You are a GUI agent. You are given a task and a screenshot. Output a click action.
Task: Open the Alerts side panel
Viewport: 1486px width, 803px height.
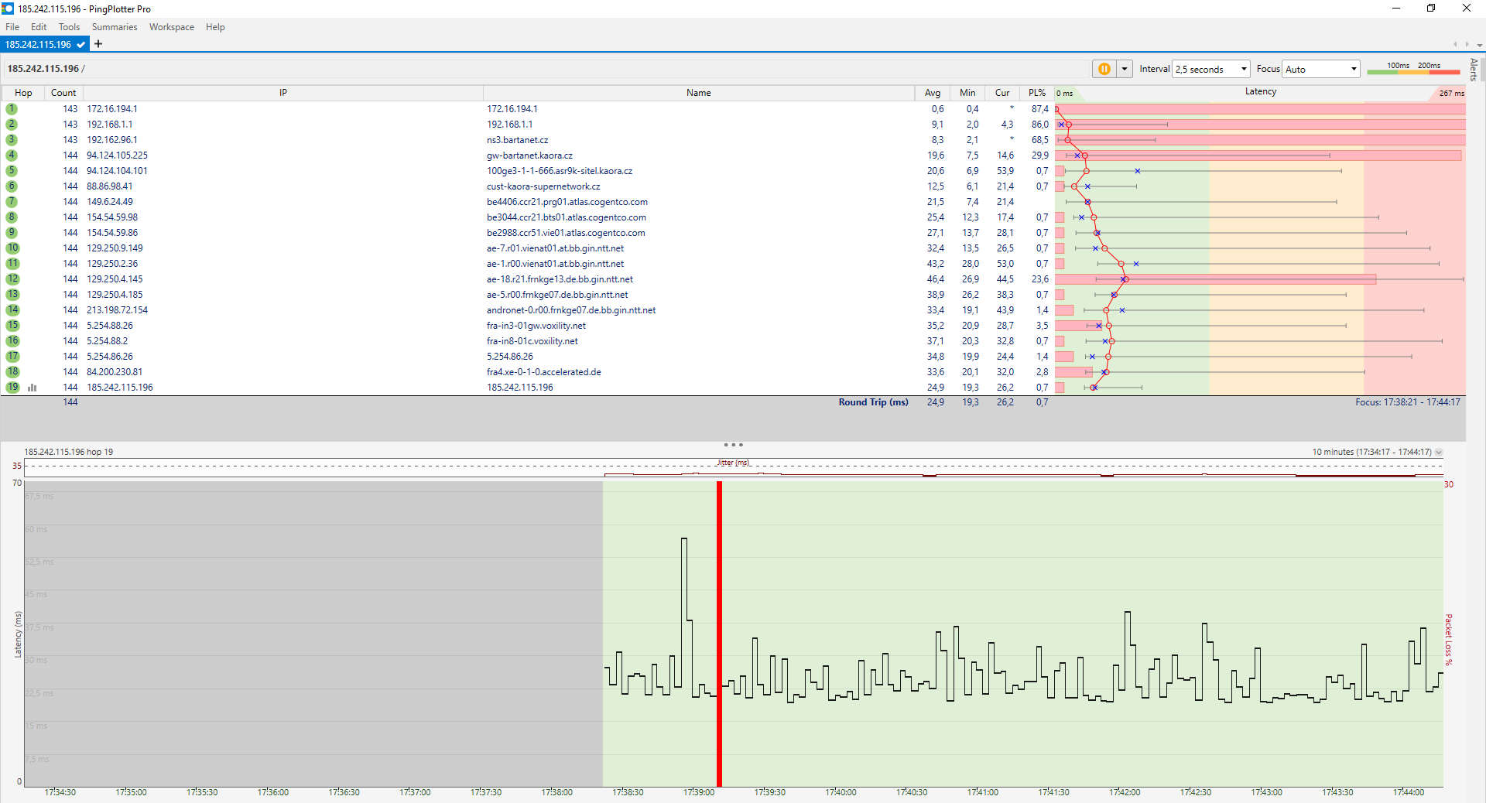tap(1474, 70)
